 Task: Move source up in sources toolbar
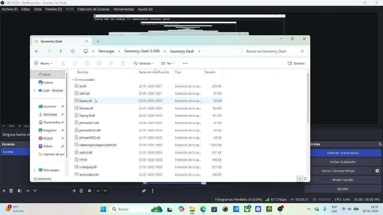click(98, 191)
